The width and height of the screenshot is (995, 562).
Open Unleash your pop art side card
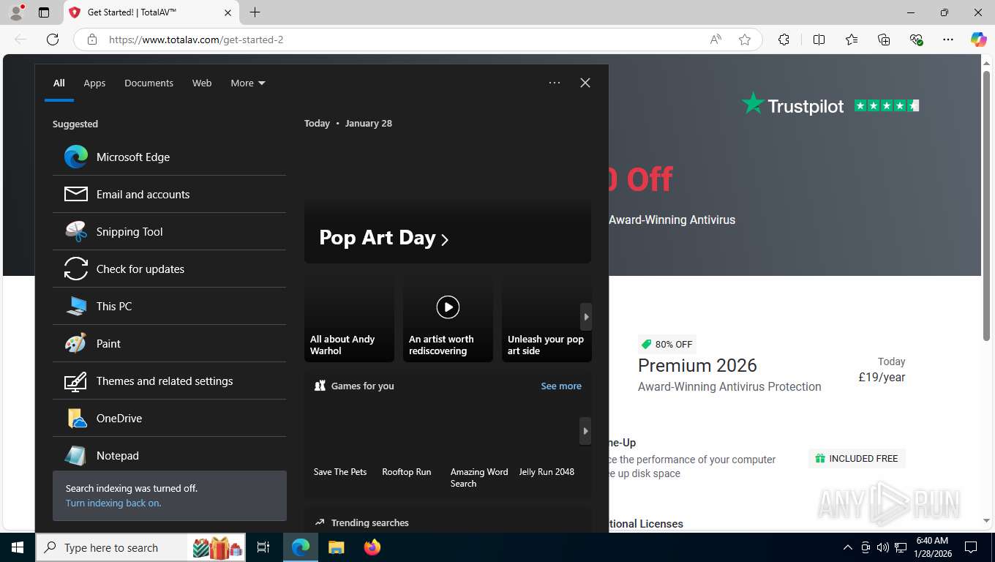[547, 317]
